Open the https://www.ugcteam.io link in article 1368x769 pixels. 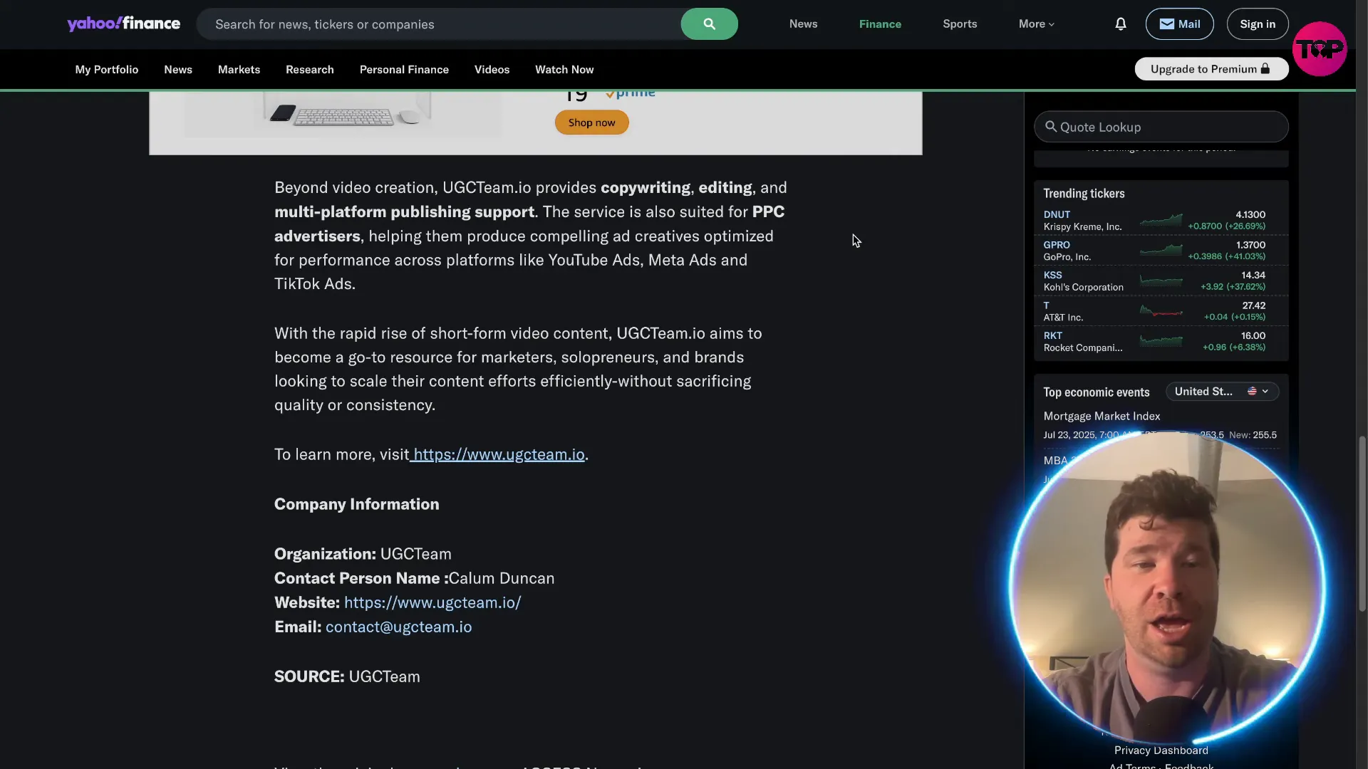click(x=499, y=454)
